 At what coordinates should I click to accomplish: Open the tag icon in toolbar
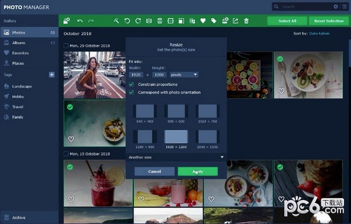[214, 21]
